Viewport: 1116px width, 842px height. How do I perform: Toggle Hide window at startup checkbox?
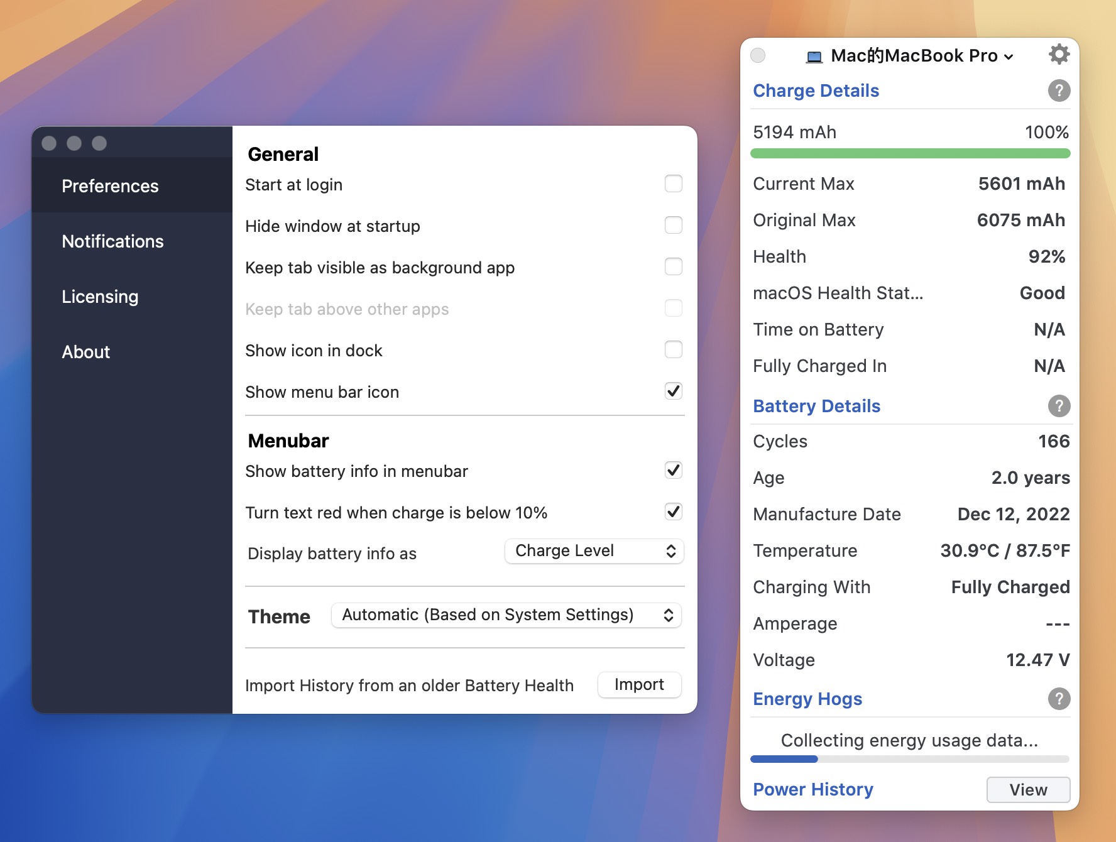[673, 226]
